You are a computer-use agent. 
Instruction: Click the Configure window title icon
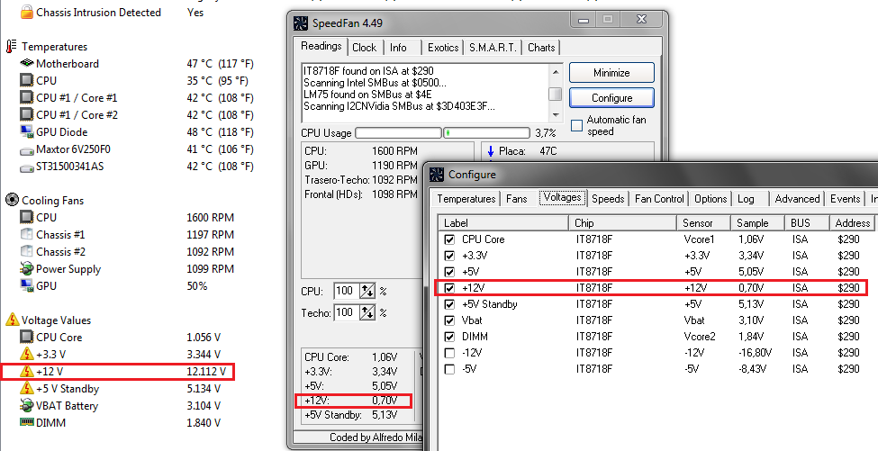click(437, 175)
